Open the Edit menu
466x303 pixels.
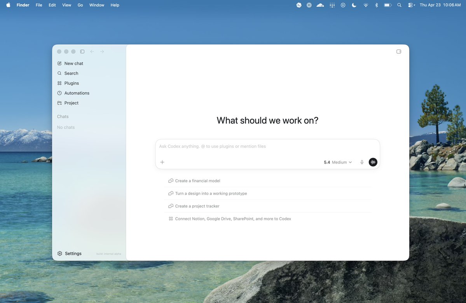pyautogui.click(x=52, y=5)
